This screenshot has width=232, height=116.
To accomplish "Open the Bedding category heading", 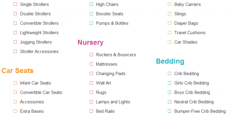I will [170, 61].
